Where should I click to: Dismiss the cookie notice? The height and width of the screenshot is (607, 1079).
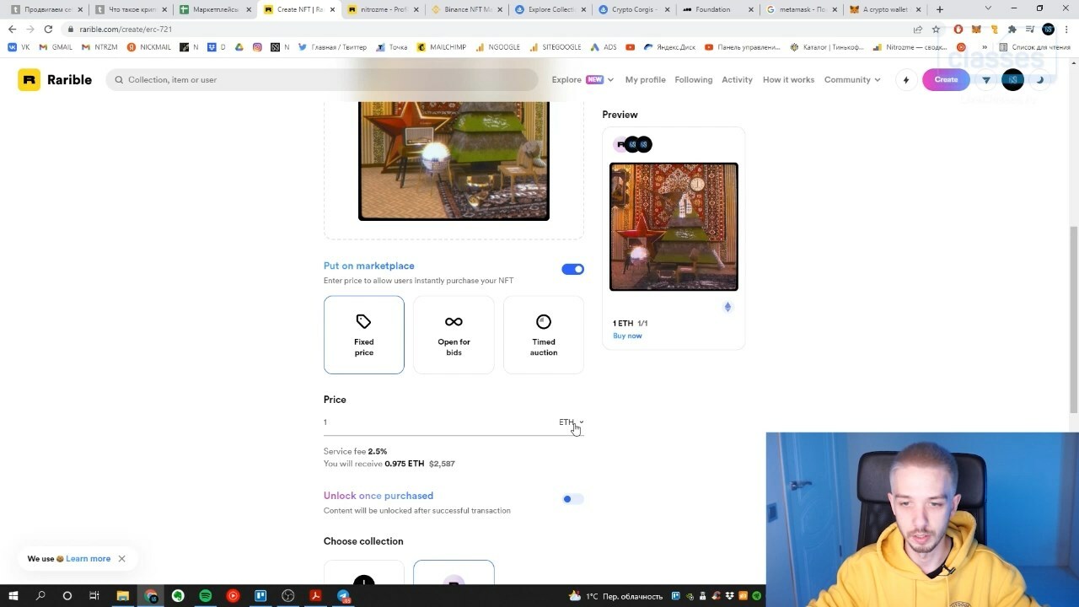click(x=121, y=559)
